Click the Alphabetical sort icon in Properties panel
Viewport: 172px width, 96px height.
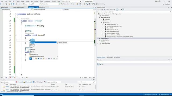(x=100, y=64)
